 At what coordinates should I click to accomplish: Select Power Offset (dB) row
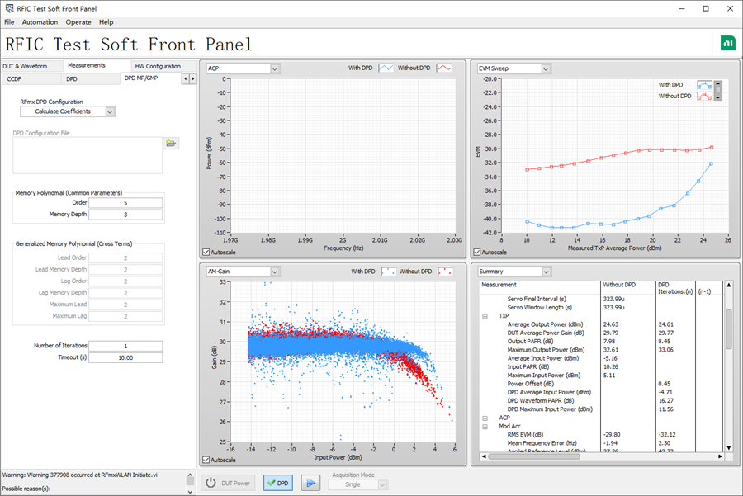(x=601, y=384)
